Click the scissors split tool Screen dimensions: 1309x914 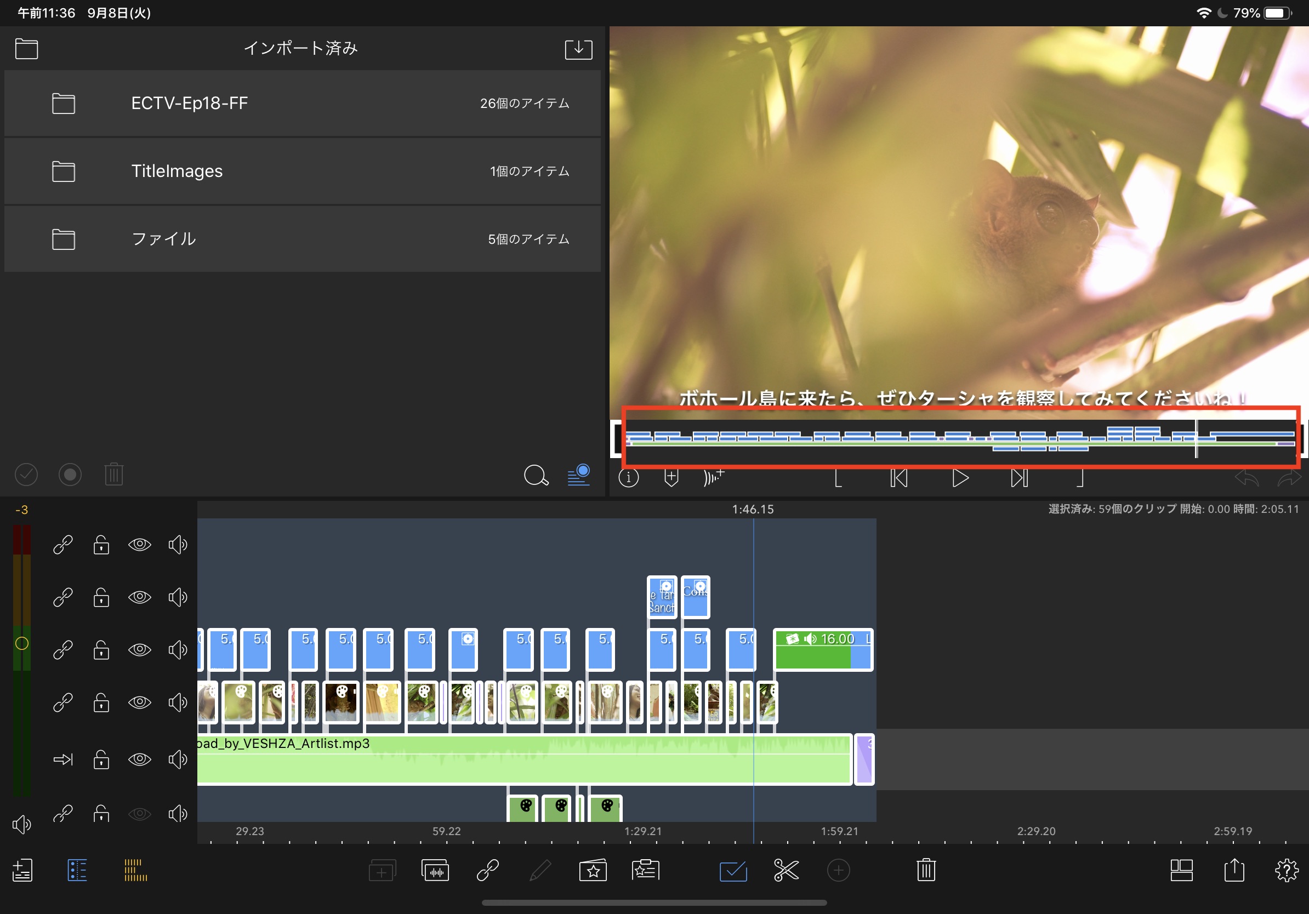tap(786, 870)
